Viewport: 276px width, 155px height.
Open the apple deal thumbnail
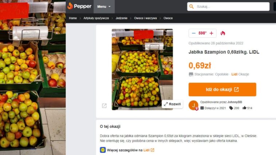[x=142, y=69]
